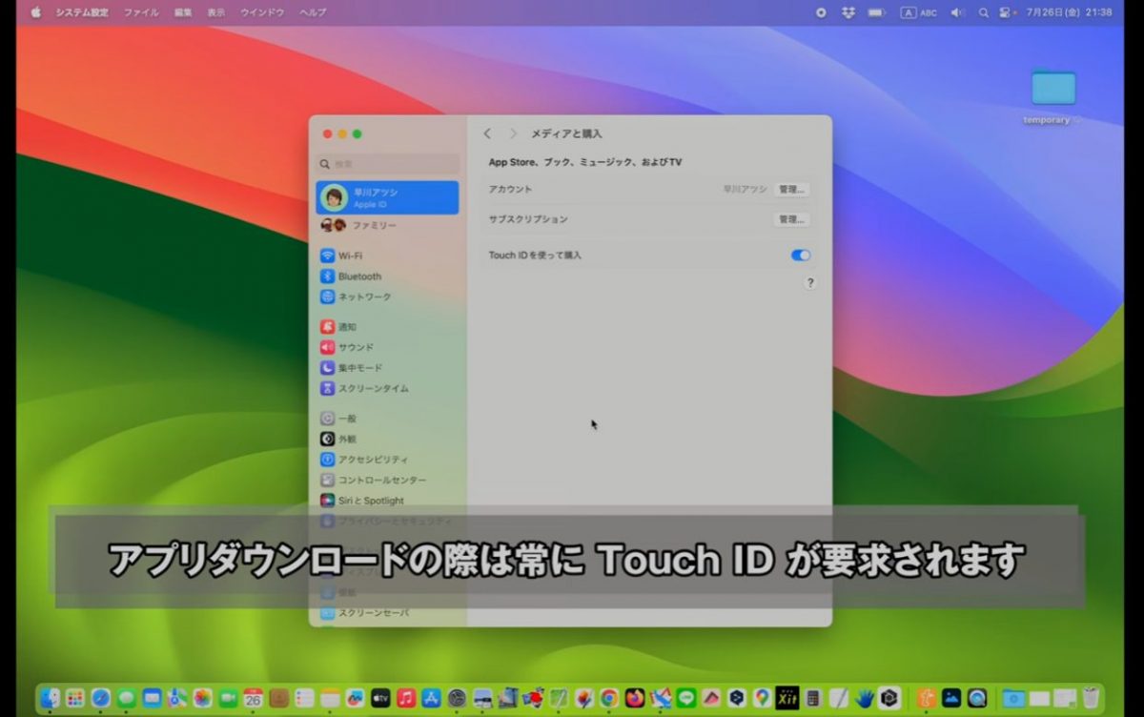Open the ウインドウ menu
Image resolution: width=1144 pixels, height=717 pixels.
tap(262, 12)
